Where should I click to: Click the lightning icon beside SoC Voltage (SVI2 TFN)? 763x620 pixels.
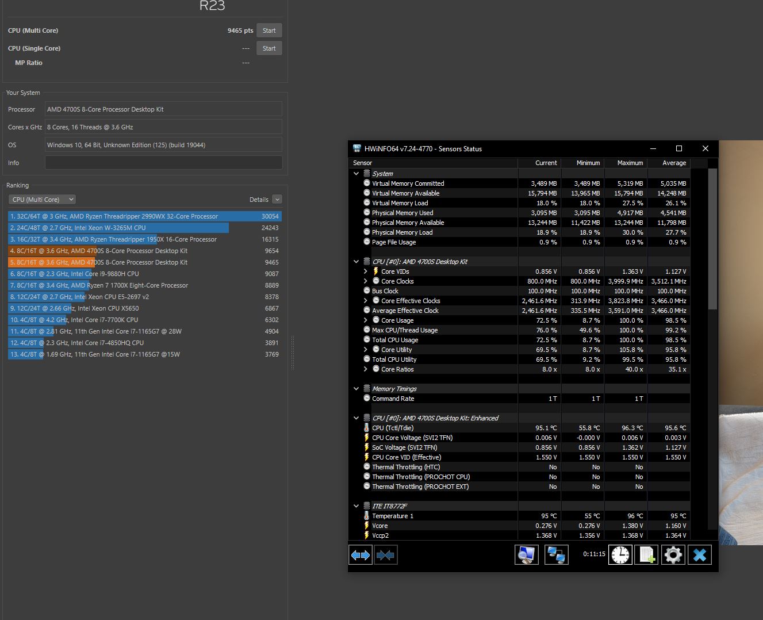click(367, 447)
